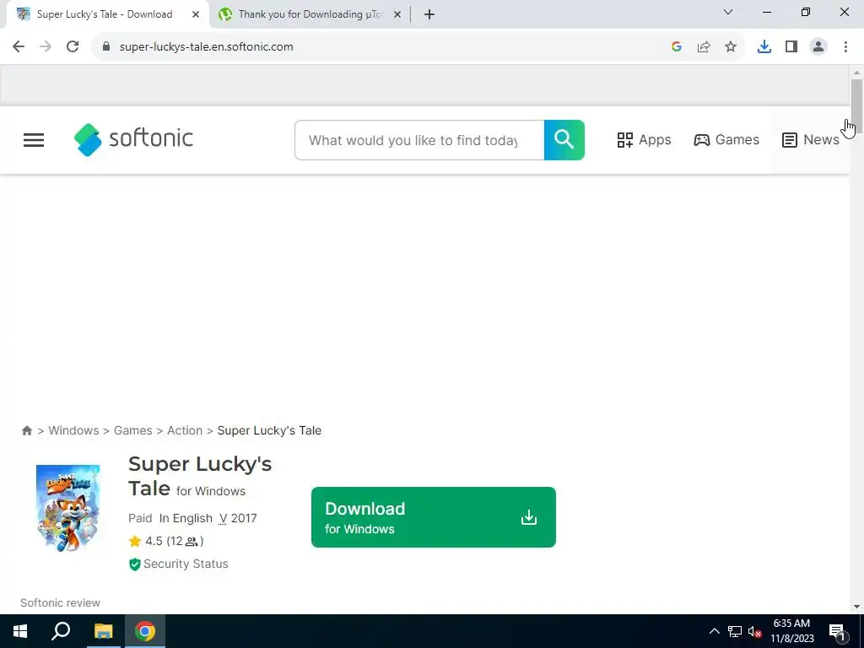Open the Apps section
The image size is (864, 648).
tap(644, 140)
